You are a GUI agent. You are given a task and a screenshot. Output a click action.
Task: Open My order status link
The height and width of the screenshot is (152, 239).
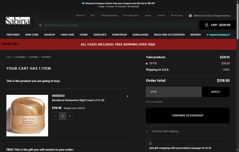point(131,16)
